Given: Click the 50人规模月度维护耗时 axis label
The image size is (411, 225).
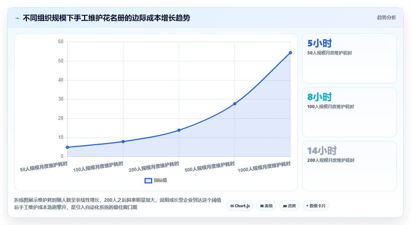Looking at the screenshot, I should (44, 167).
